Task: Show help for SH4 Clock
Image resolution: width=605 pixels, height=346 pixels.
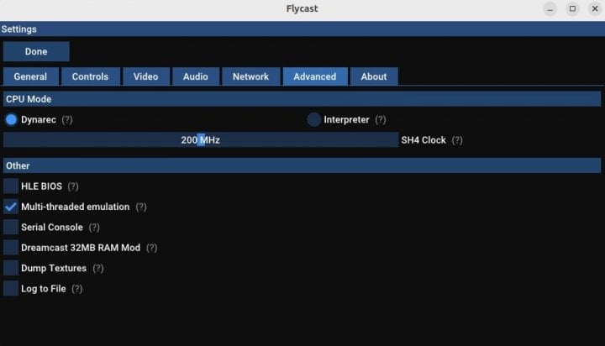Action: click(457, 140)
